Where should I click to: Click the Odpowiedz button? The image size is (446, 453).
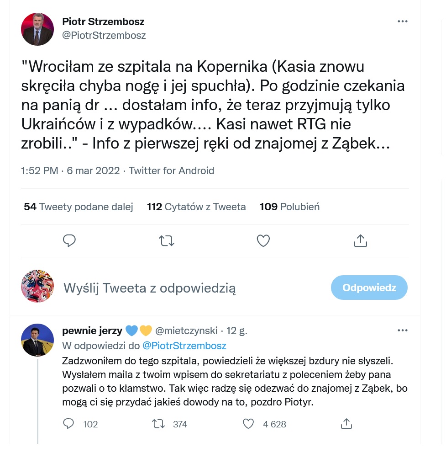[369, 288]
